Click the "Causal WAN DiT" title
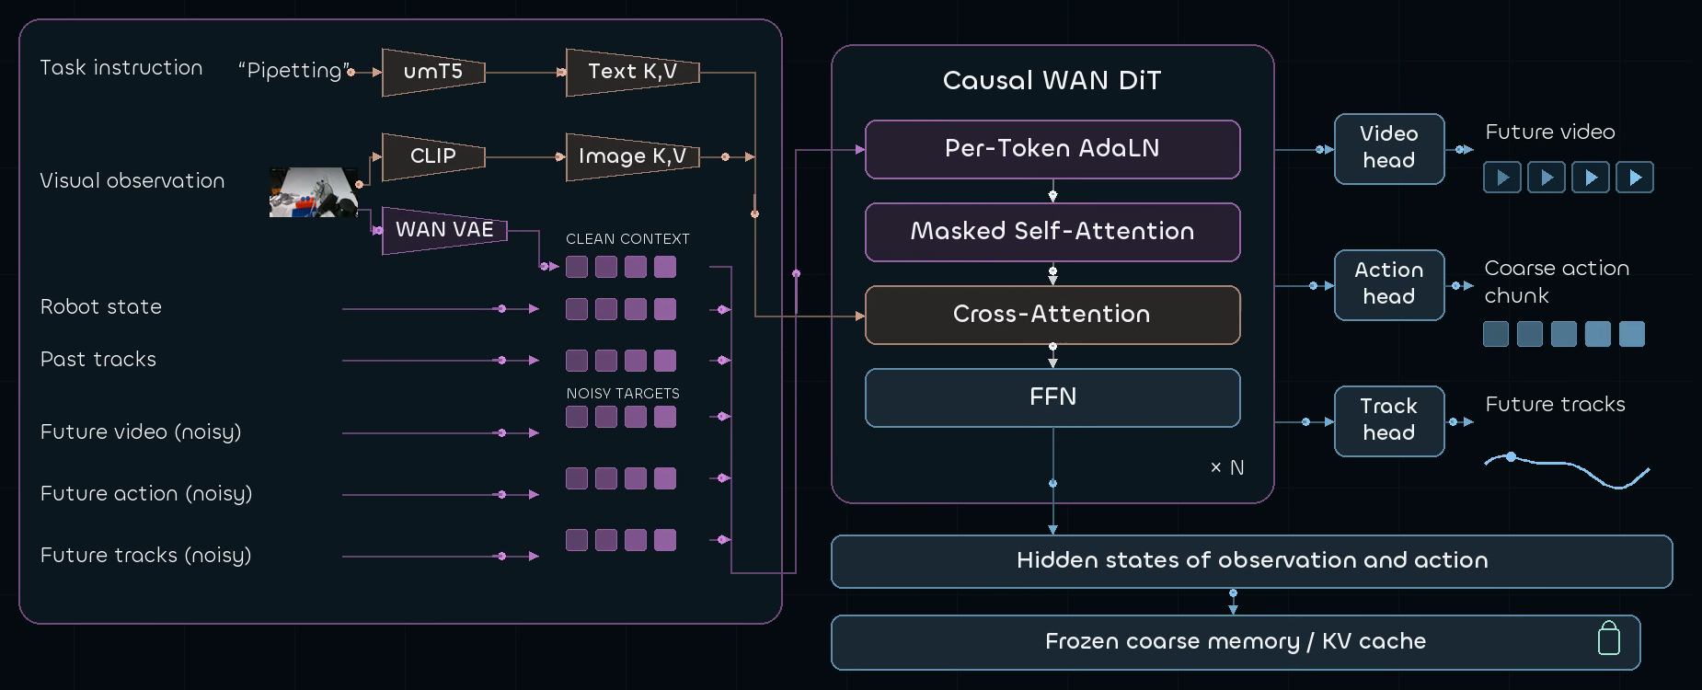Image resolution: width=1702 pixels, height=690 pixels. (1052, 81)
